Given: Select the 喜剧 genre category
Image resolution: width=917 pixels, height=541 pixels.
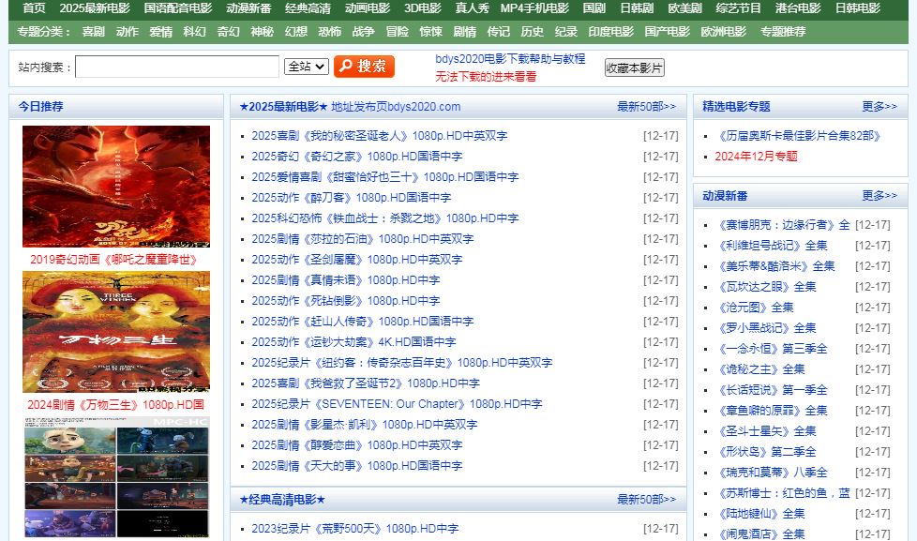Looking at the screenshot, I should pos(93,32).
